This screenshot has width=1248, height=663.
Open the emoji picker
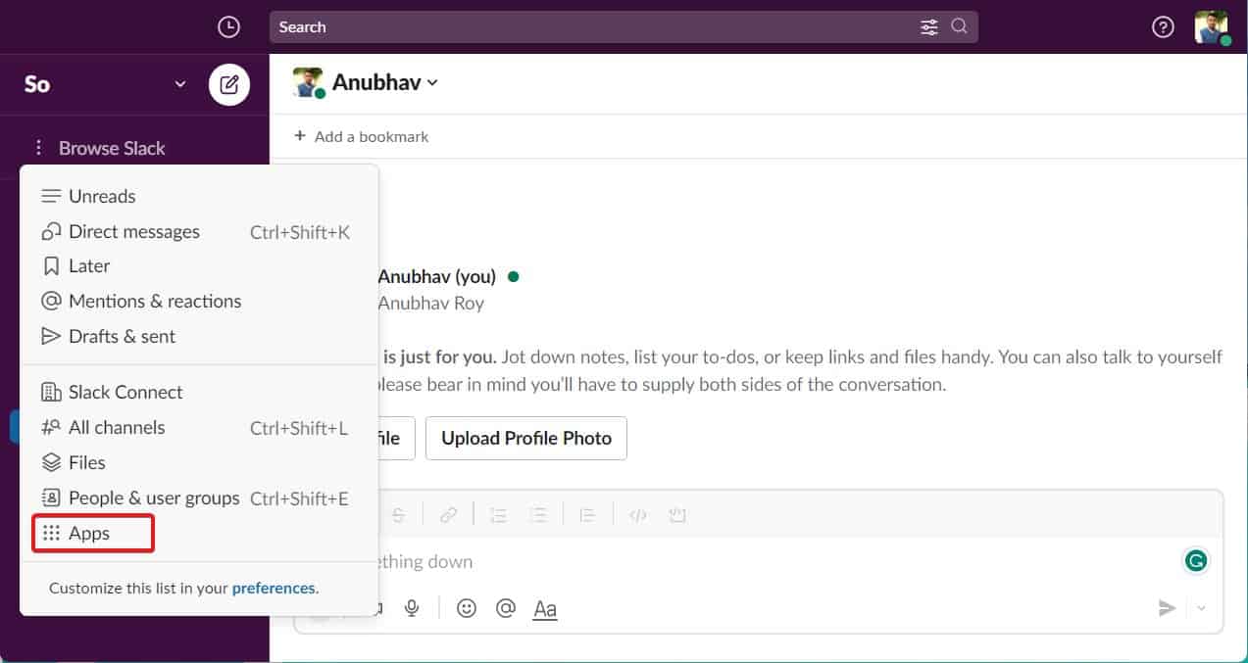point(467,608)
